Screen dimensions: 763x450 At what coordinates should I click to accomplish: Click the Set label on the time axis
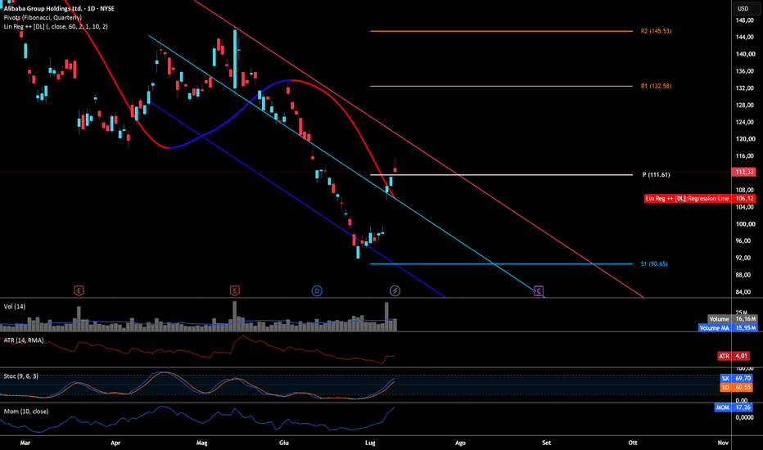(546, 443)
